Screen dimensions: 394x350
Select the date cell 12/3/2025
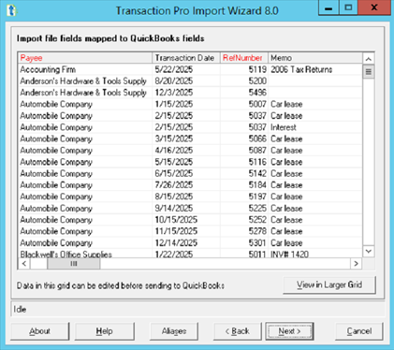click(x=186, y=93)
